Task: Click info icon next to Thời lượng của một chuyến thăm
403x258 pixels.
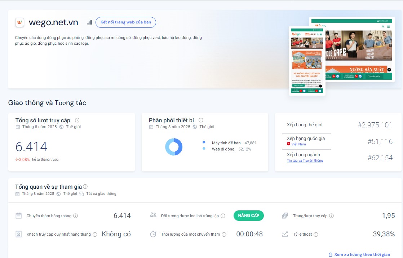Action: point(224,234)
